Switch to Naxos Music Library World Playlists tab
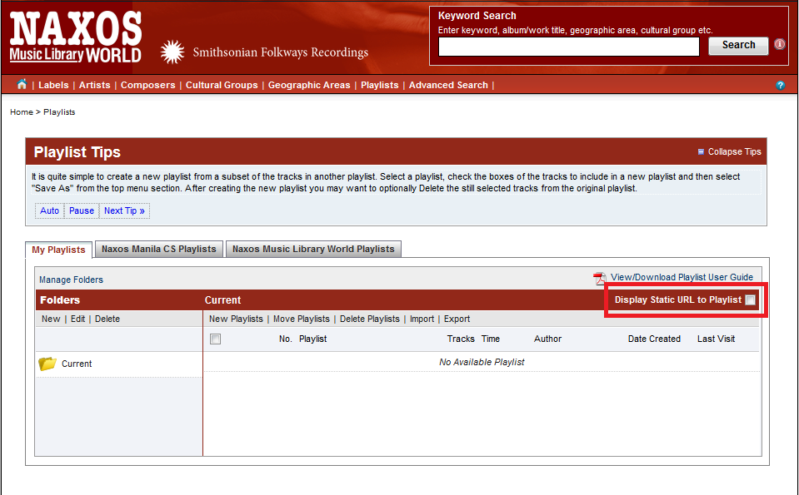 [x=313, y=249]
